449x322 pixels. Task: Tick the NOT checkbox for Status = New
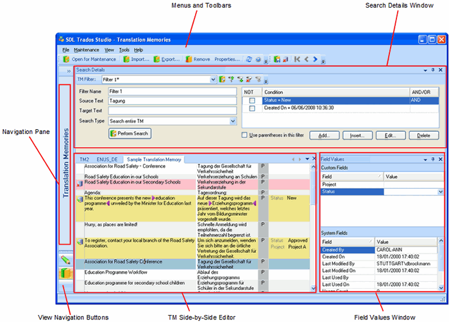coord(252,101)
